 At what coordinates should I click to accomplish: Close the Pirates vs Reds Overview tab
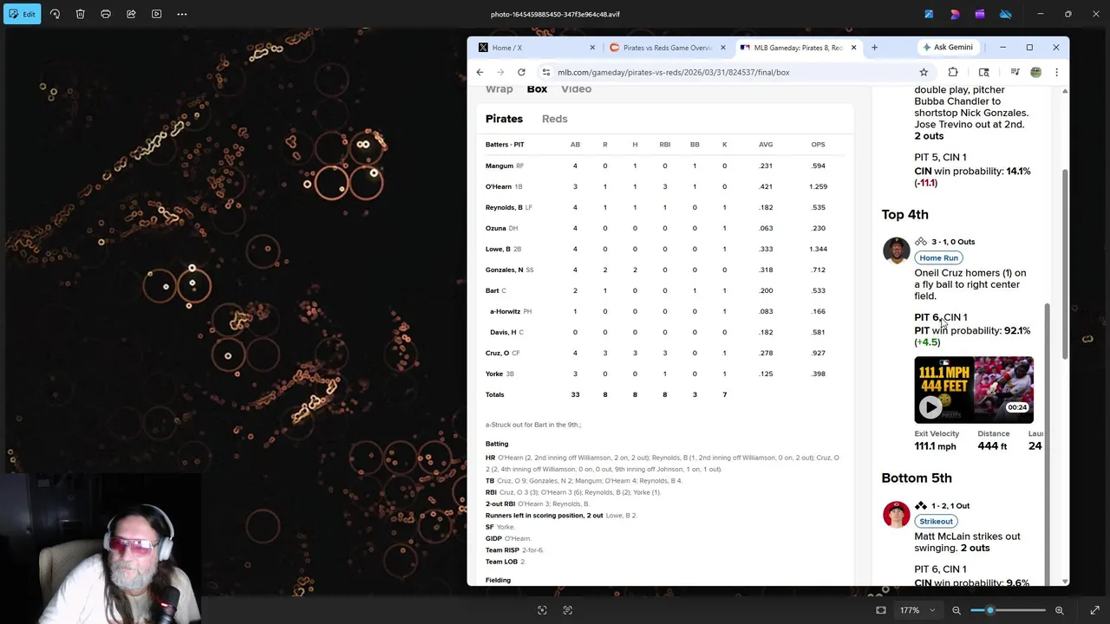coord(722,48)
